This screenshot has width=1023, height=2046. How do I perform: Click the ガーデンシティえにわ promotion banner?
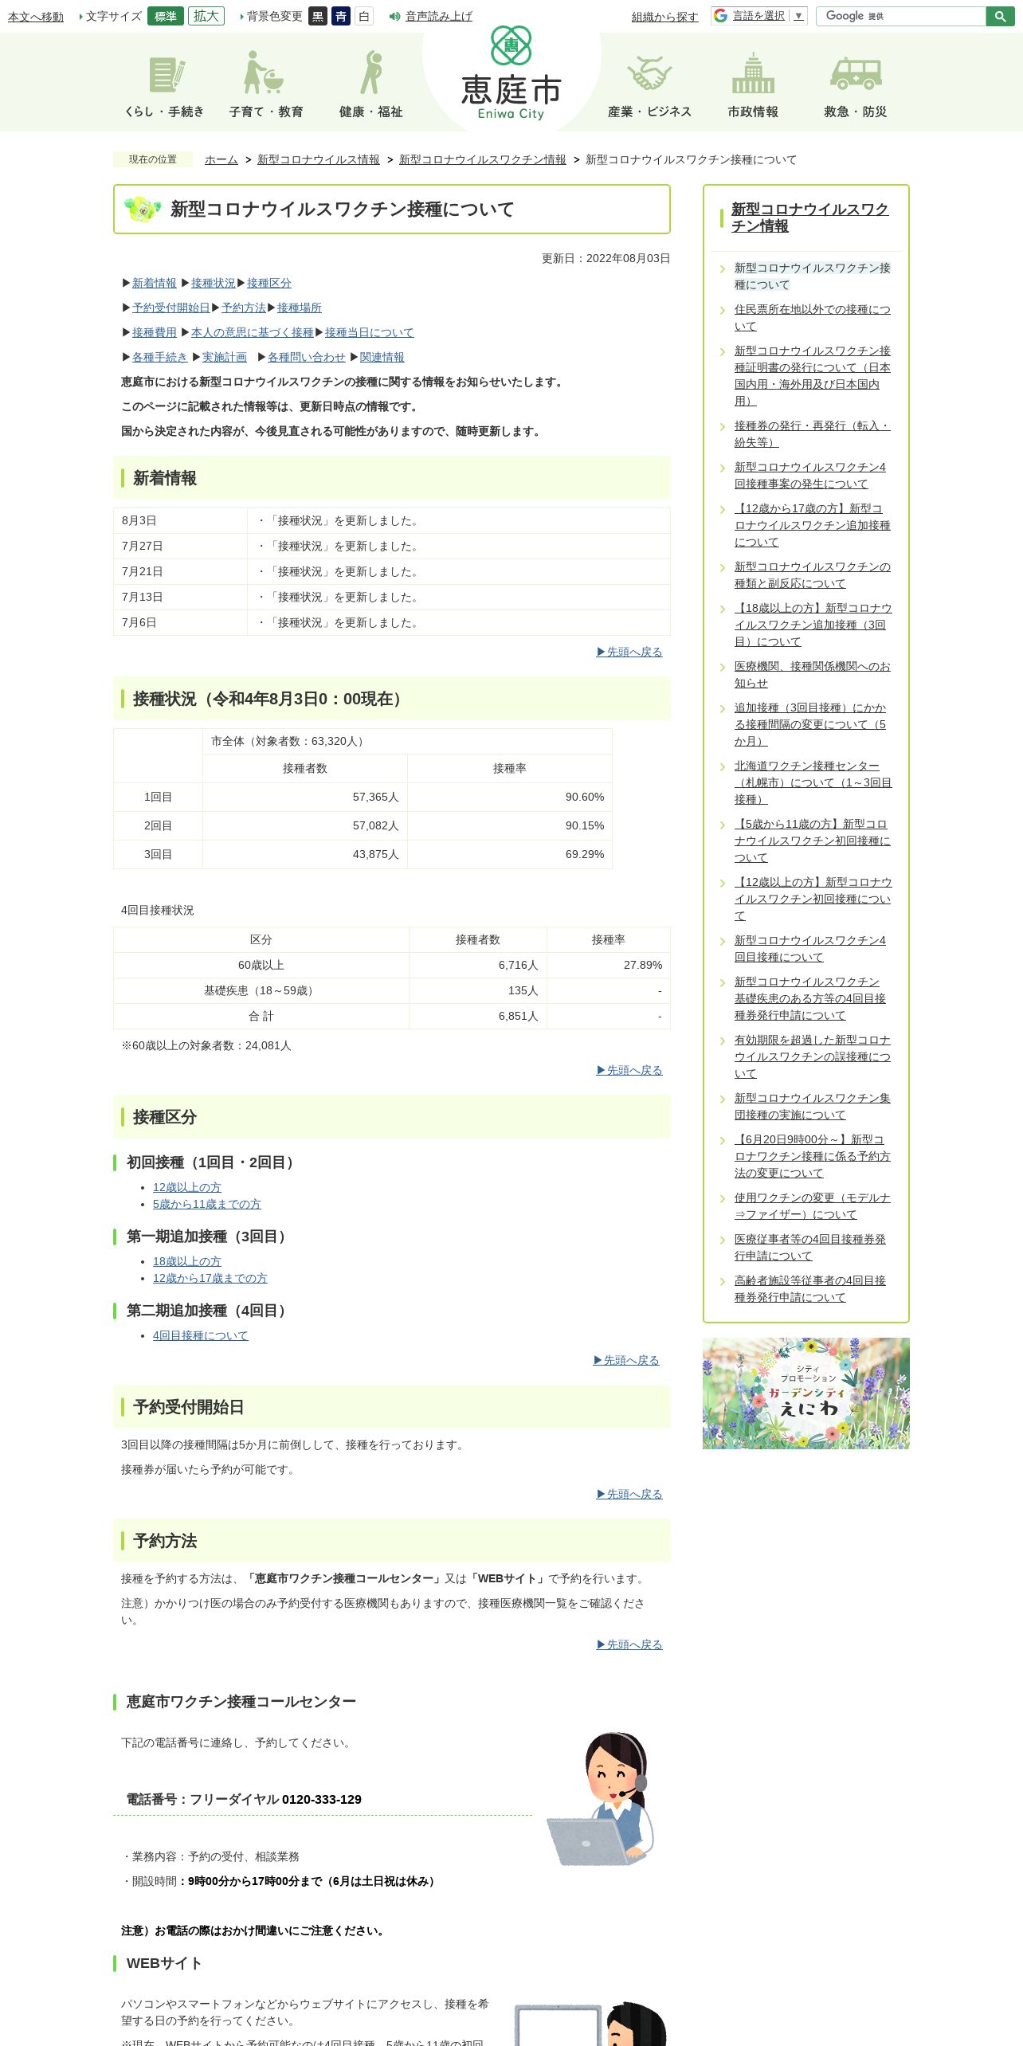tap(806, 1393)
